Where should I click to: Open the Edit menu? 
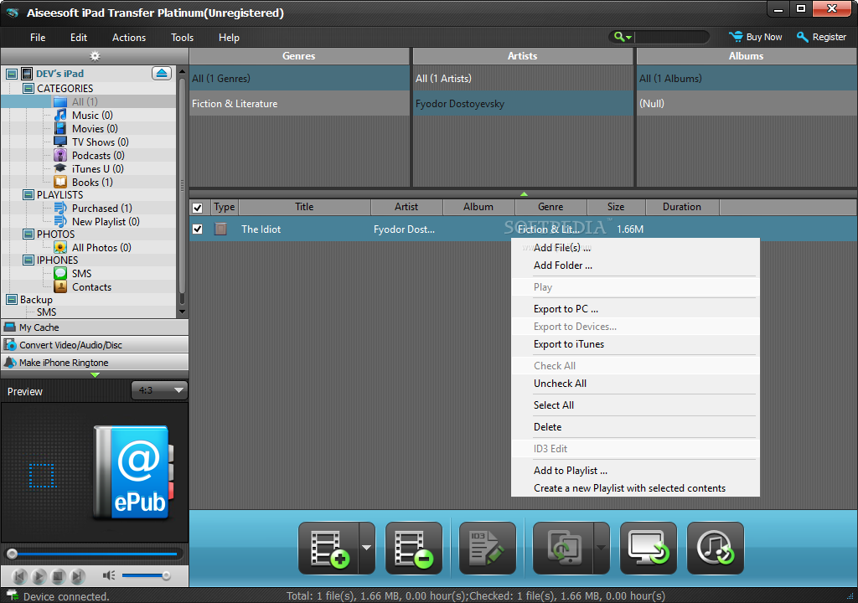pos(78,37)
